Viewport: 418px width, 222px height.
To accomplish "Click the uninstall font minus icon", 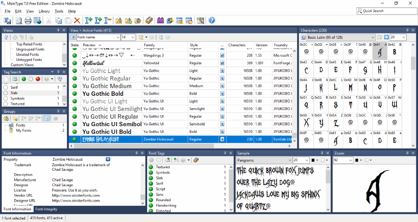I will 108,20.
